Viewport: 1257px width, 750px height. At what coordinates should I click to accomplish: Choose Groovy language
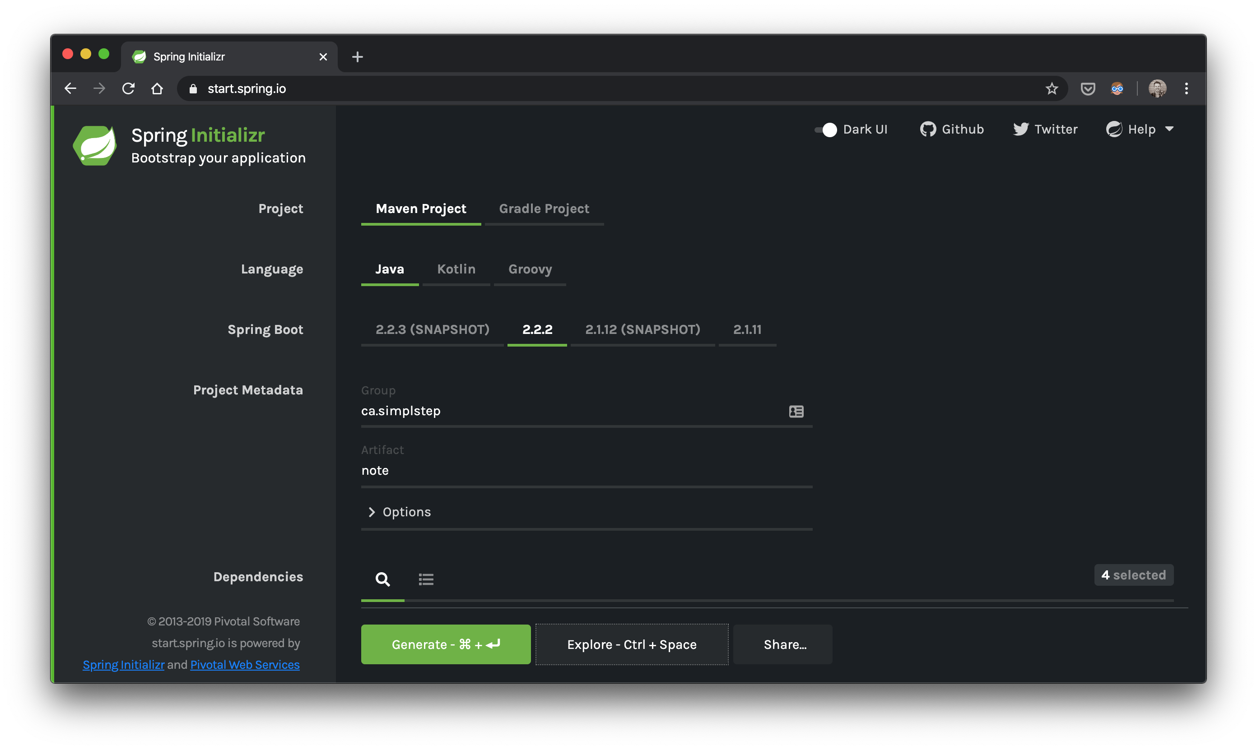tap(530, 269)
